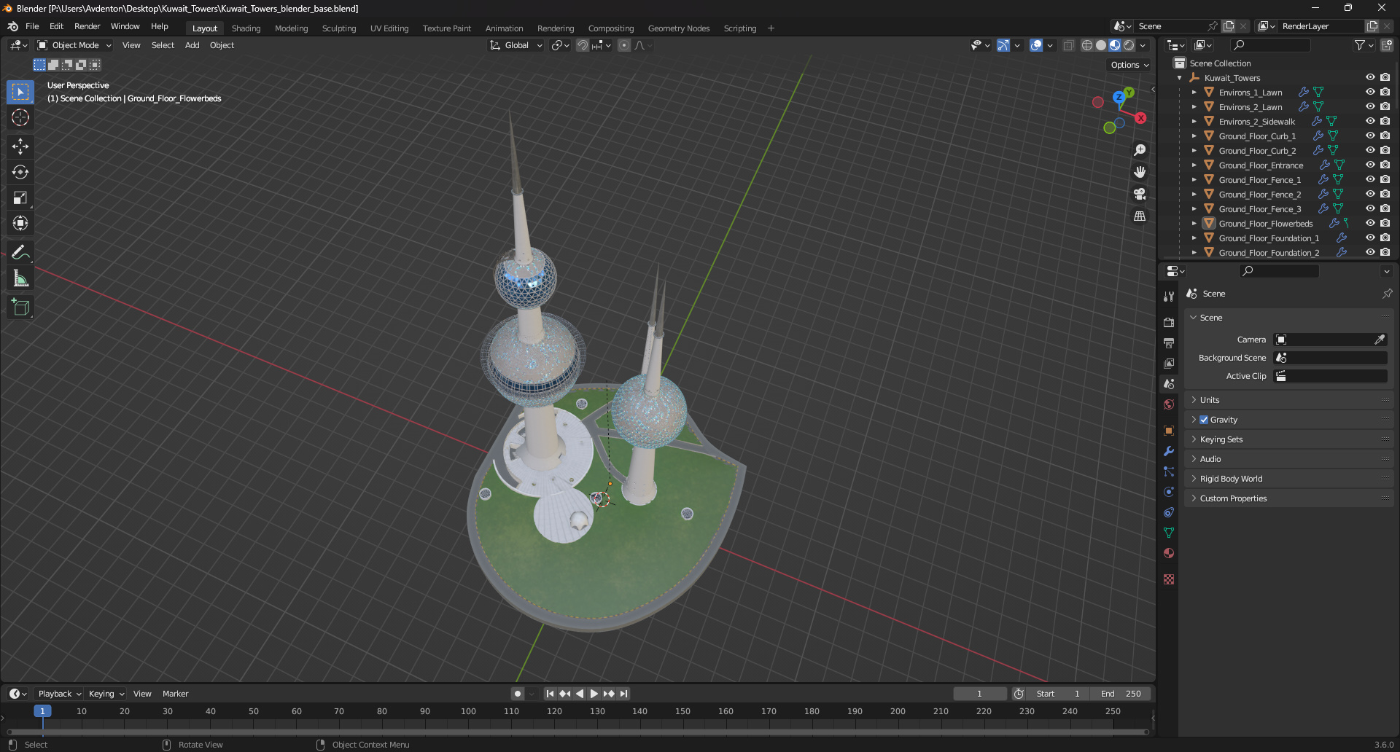Select the Cursor tool in viewport toolbar
The image size is (1400, 752).
(x=20, y=117)
